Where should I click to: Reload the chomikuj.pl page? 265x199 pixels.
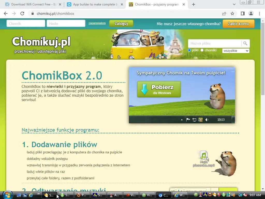[22, 13]
